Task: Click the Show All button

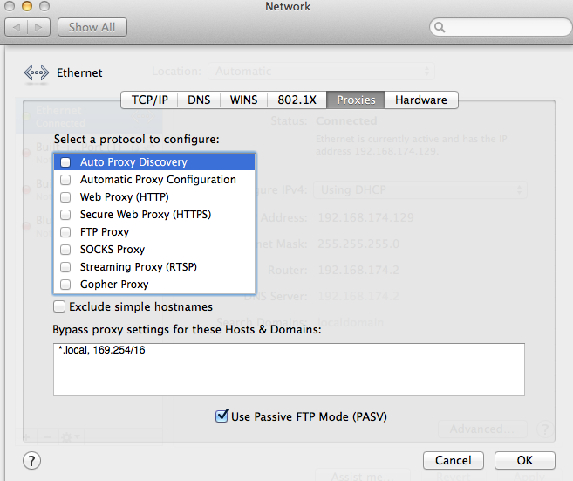Action: [92, 27]
